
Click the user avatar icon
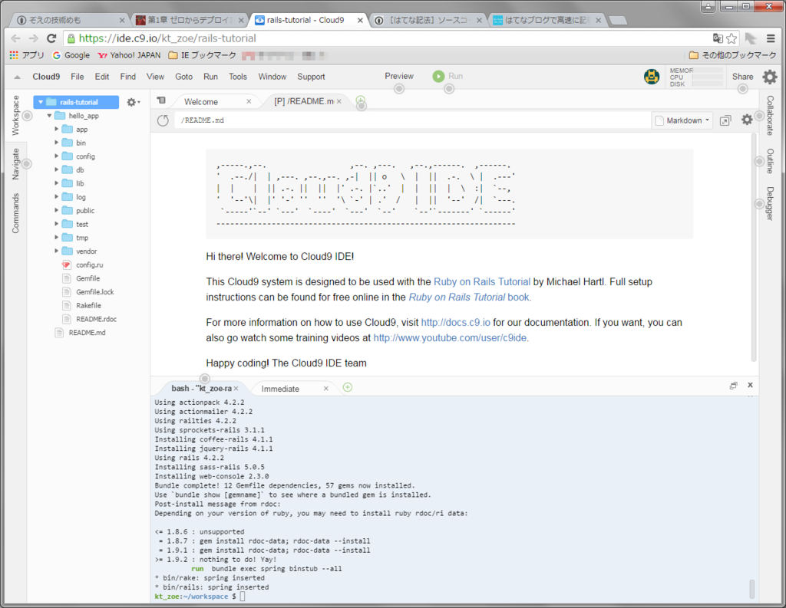pos(652,77)
